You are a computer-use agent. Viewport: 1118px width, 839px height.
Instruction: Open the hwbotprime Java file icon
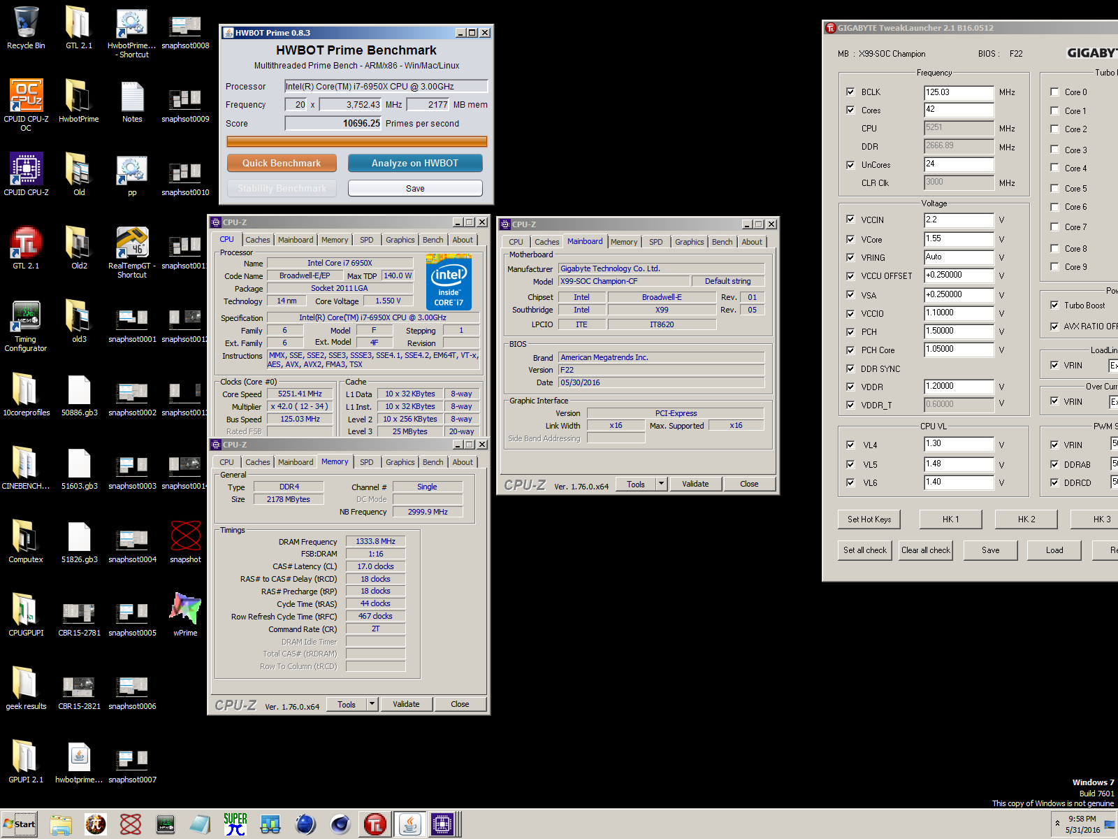pos(79,762)
